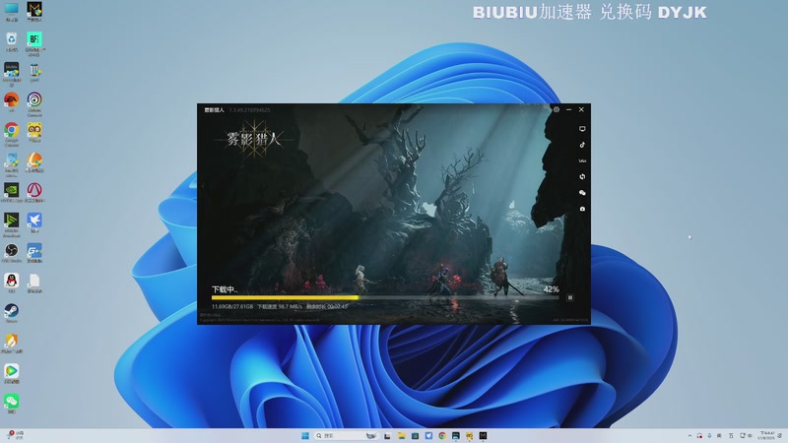788x443 pixels.
Task: Click the 42% download percentage text
Action: click(x=551, y=289)
